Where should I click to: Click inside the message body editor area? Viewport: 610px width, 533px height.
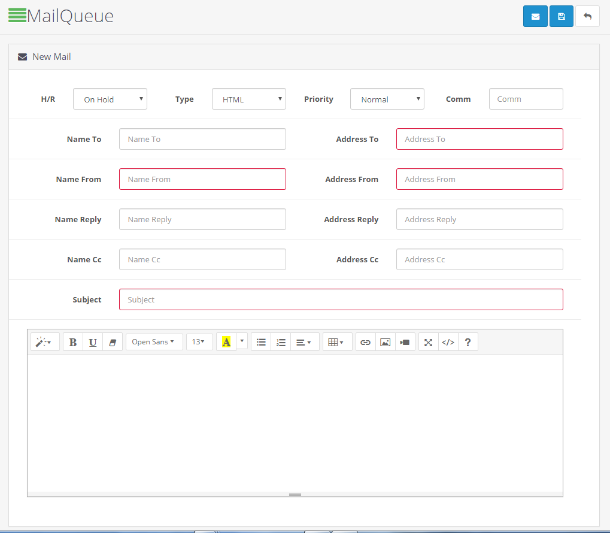tap(295, 423)
